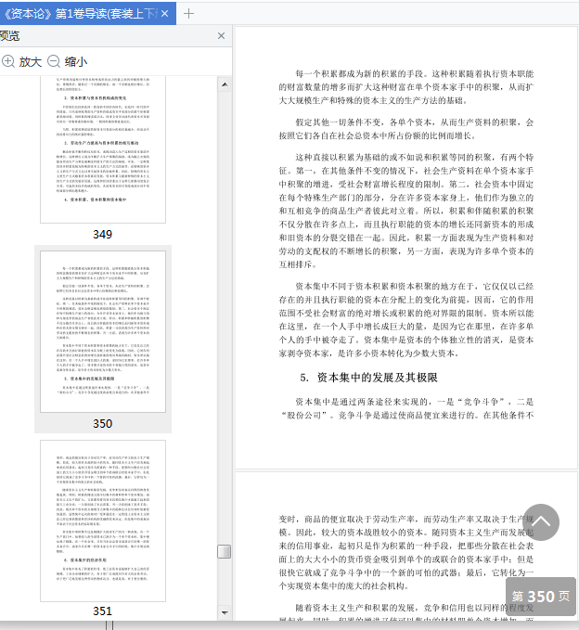The height and width of the screenshot is (630, 579).
Task: Click the paragraph starting 假定其他一切条件不变
Action: tap(406, 129)
